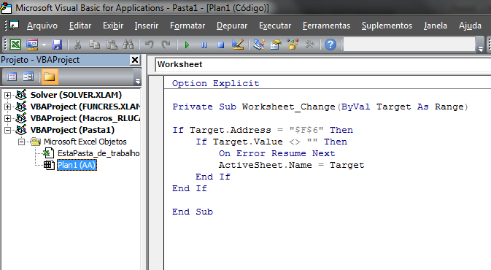Click the empty toolbar combo field
Image resolution: width=491 pixels, height=270 pixels.
[409, 45]
